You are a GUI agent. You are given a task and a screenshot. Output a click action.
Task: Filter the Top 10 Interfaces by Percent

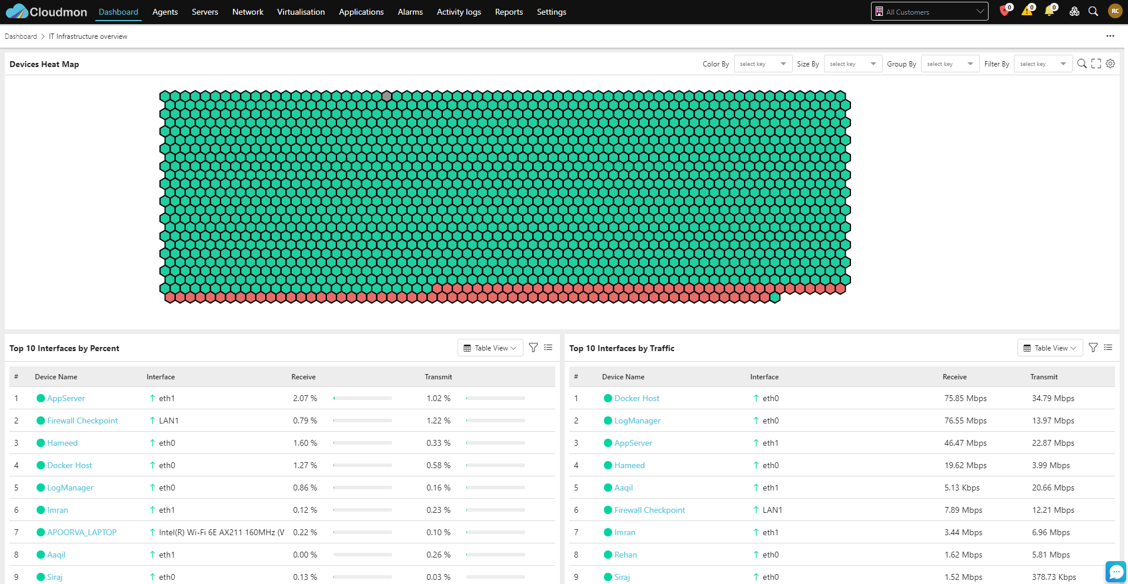coord(533,348)
